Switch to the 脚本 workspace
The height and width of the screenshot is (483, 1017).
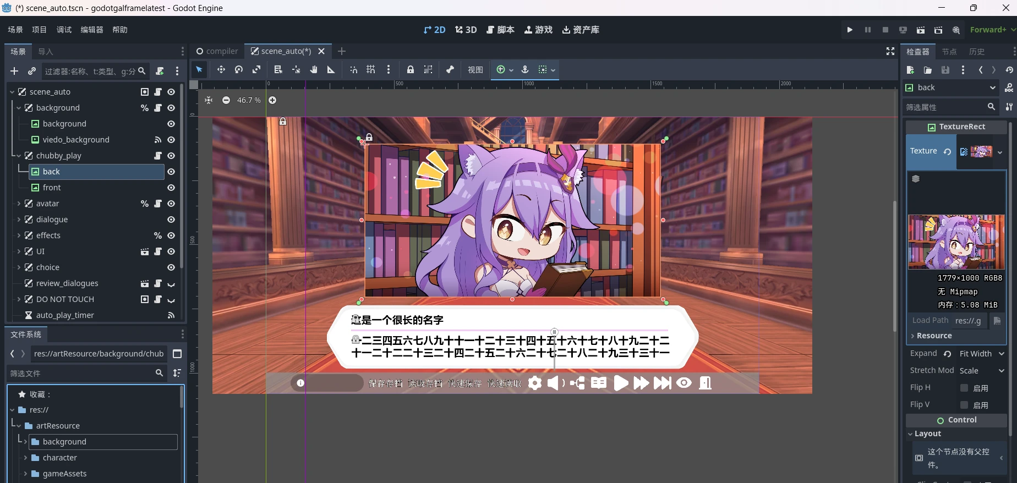(500, 30)
